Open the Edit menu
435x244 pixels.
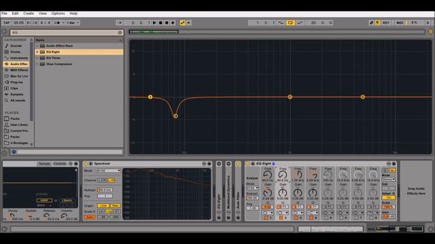click(x=15, y=14)
